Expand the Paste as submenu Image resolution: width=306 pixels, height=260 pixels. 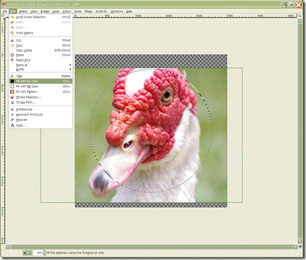[x=40, y=65]
